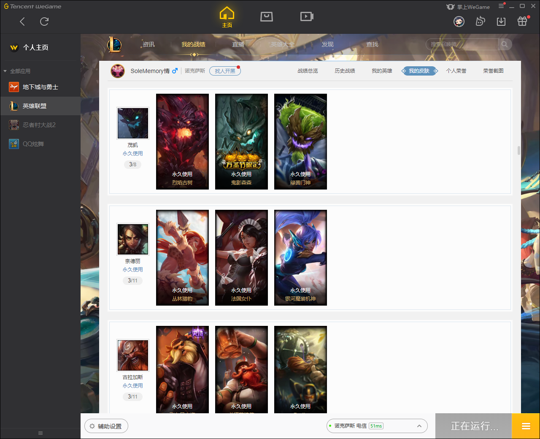Open the hamburger main menu icon in title bar

pos(501,6)
